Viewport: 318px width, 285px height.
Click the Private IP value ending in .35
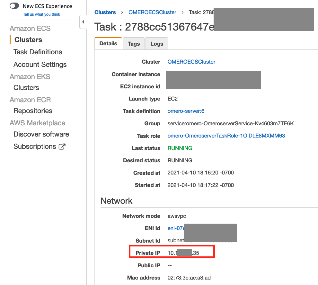pos(183,253)
